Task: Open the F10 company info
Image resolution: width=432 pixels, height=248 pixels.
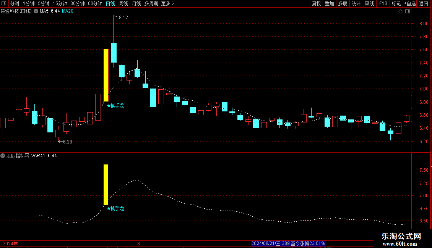Action: tap(383, 3)
